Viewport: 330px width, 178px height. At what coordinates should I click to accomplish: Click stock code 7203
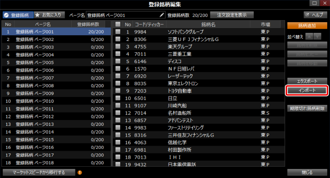pos(140,91)
